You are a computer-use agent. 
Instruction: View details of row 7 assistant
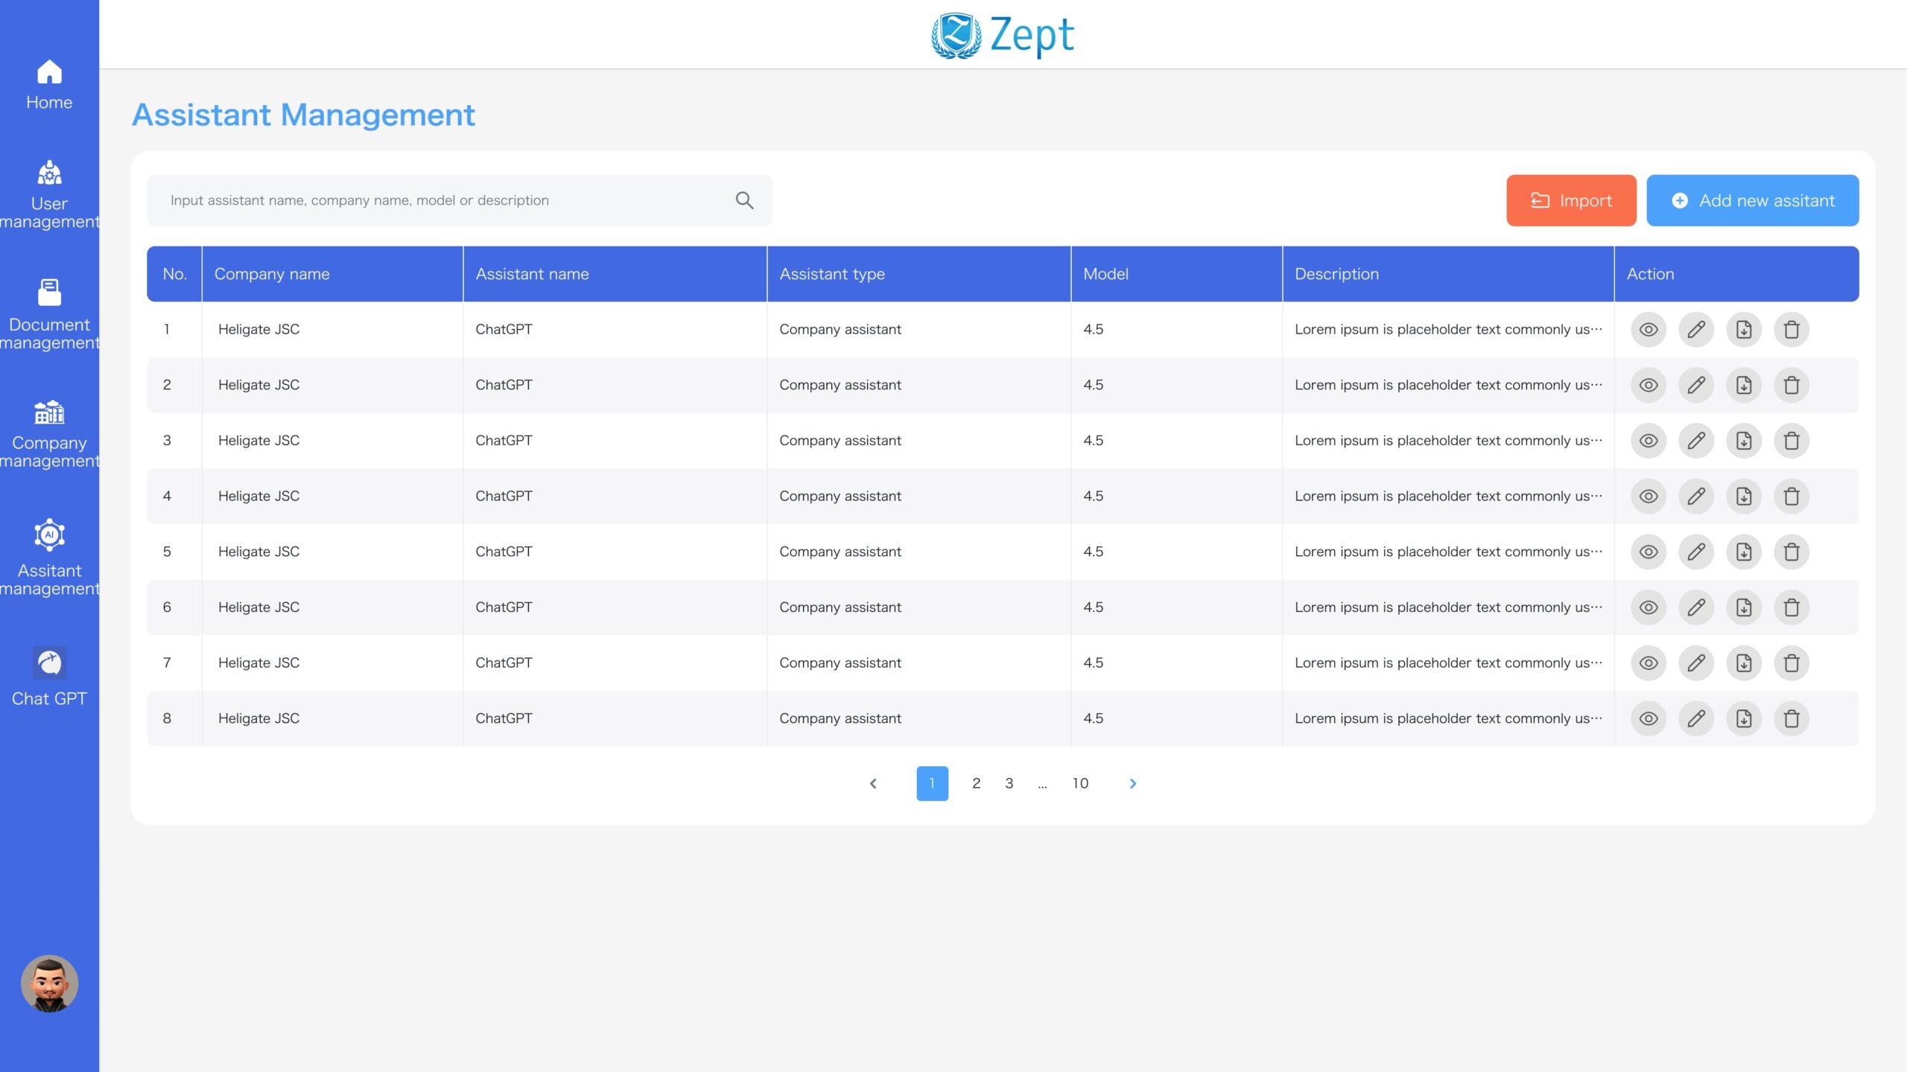pos(1649,663)
